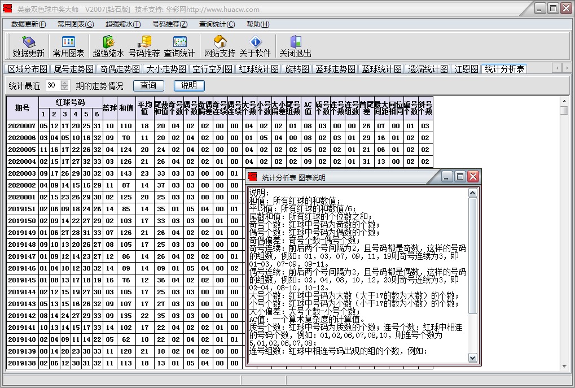This screenshot has width=575, height=388.
Task: Increase the period count stepper up arrow
Action: [64, 83]
